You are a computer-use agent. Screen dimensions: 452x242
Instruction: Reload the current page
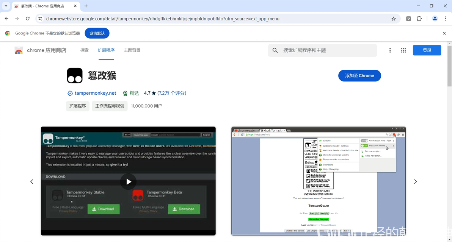28,19
